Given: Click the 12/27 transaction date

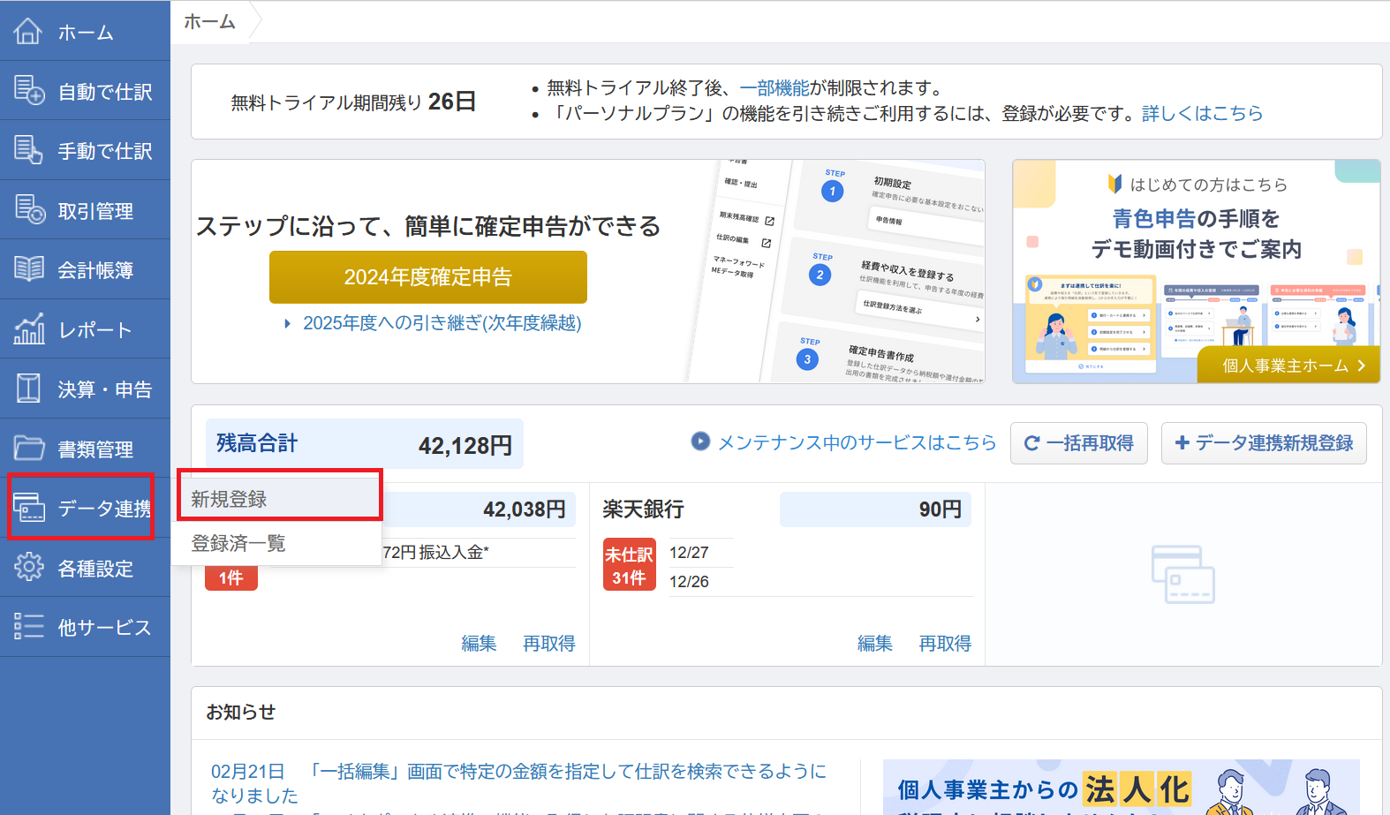Looking at the screenshot, I should 689,553.
